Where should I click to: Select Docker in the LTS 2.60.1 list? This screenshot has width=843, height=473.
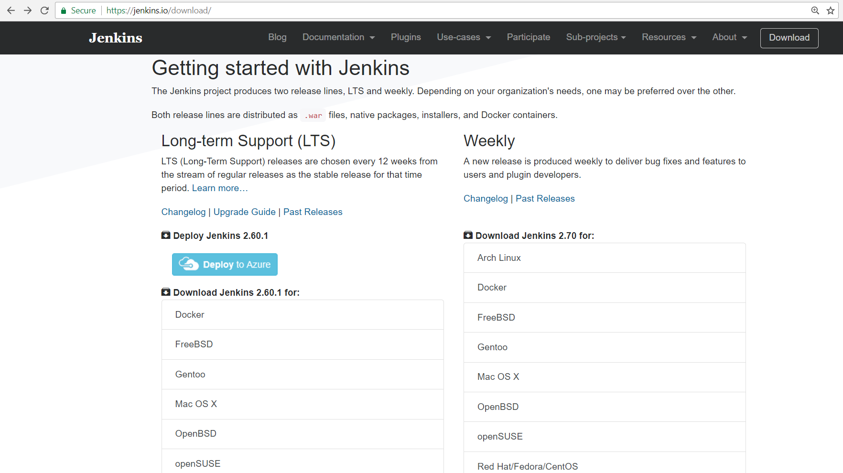(303, 315)
